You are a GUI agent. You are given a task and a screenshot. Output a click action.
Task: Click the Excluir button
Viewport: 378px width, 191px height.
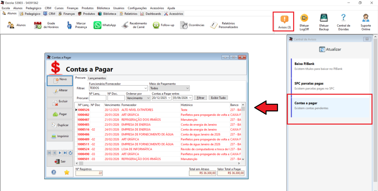60,103
